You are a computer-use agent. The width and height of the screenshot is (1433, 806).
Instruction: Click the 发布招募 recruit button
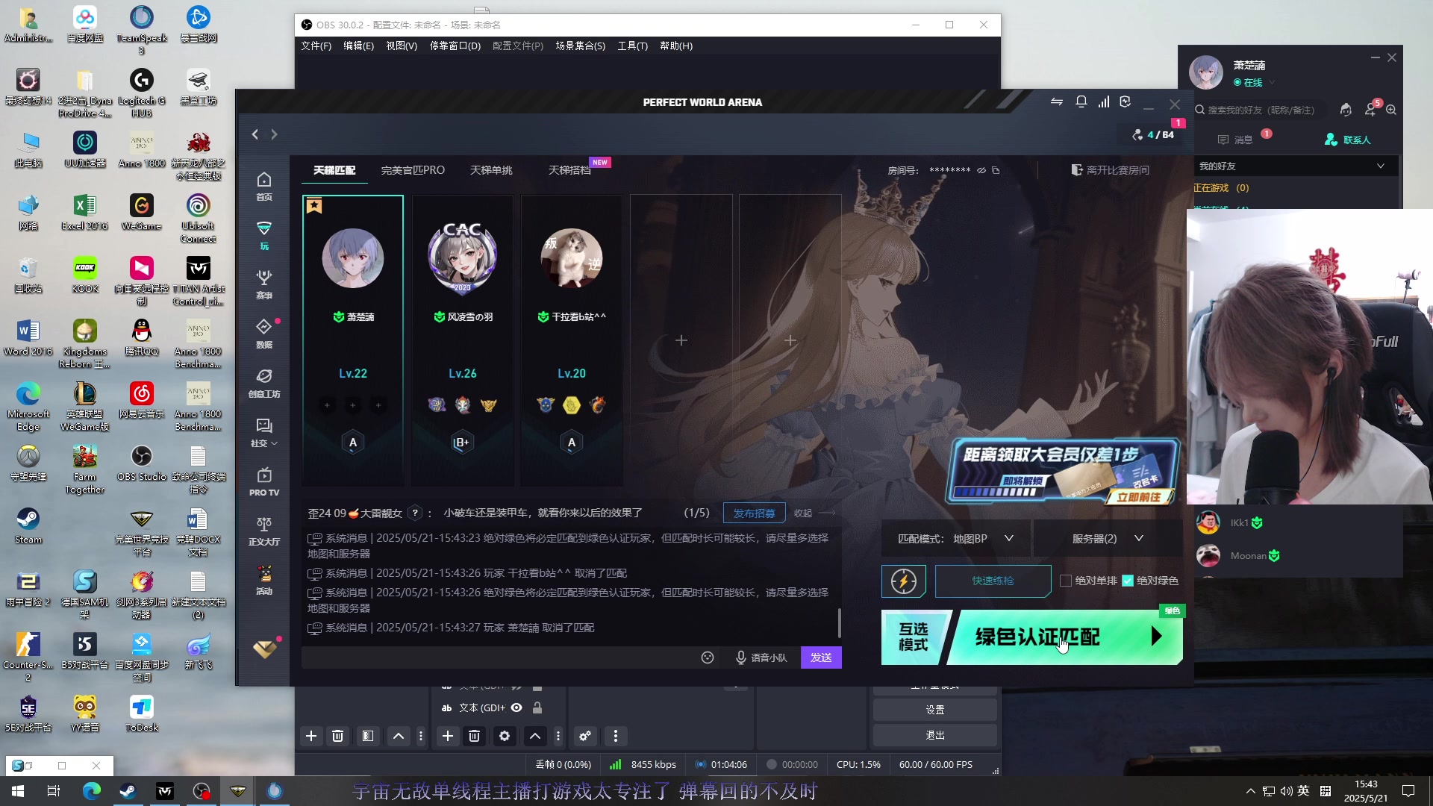coord(754,513)
